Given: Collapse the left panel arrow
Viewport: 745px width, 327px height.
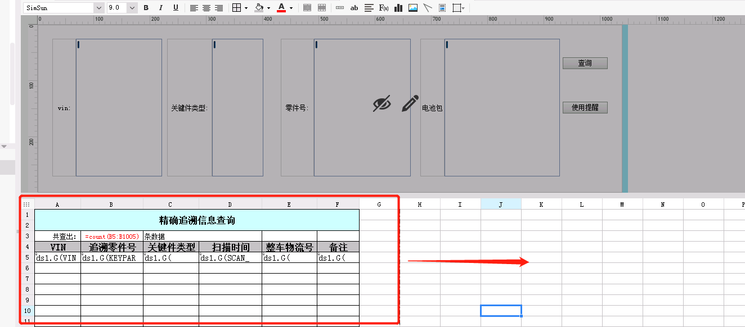Looking at the screenshot, I should coord(4,146).
